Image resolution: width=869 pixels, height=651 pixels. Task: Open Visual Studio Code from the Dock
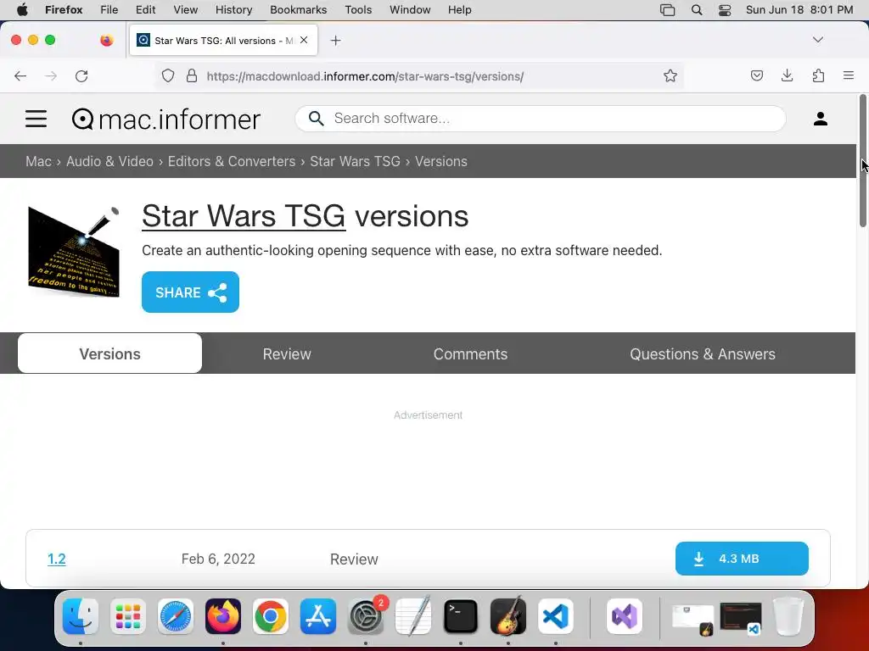(556, 616)
